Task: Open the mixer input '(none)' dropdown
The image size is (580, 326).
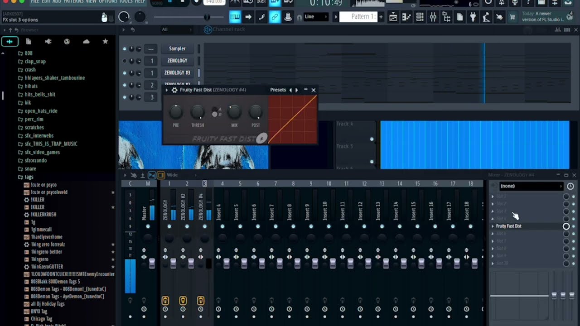Action: pos(531,186)
